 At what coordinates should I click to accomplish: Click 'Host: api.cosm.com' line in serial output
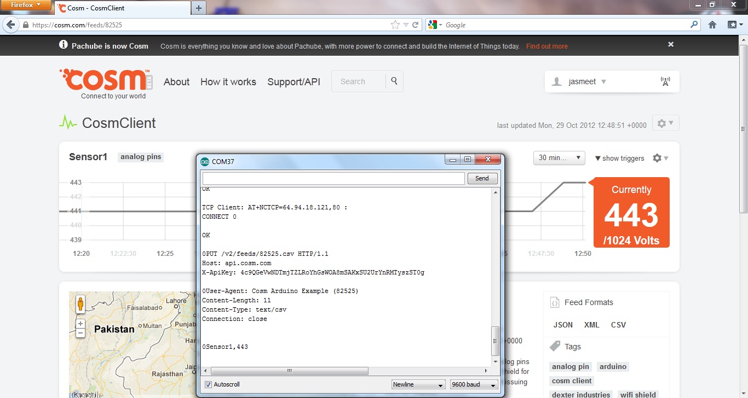[x=237, y=263]
